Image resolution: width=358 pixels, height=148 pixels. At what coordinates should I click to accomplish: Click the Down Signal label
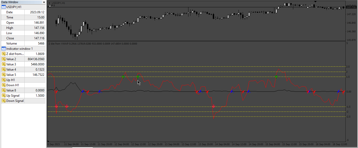pos(15,101)
